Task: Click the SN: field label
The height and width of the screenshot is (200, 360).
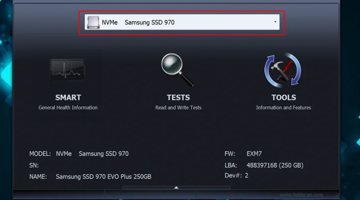Action: [34, 165]
